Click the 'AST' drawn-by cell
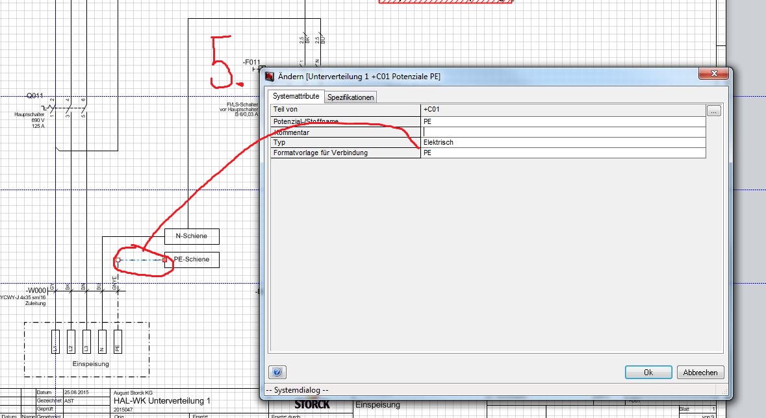The image size is (766, 418). [70, 401]
